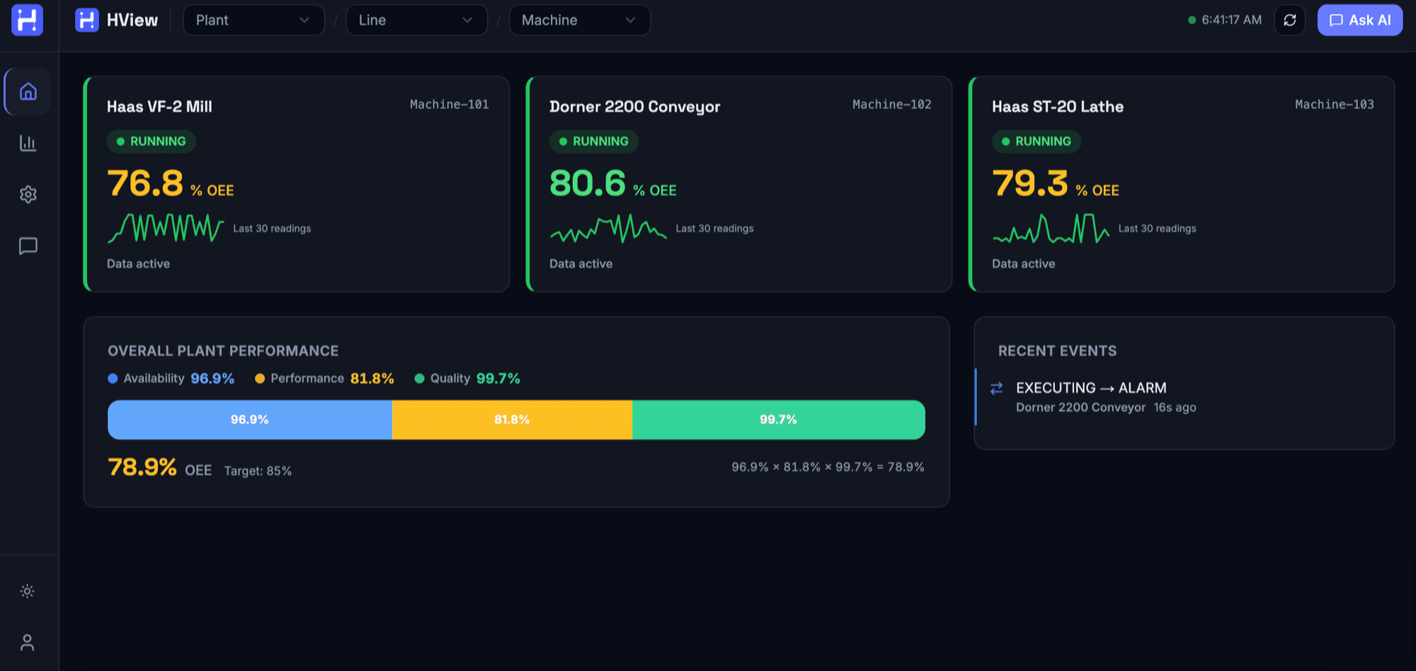Image resolution: width=1416 pixels, height=671 pixels.
Task: Click the top-left H logo tile
Action: pos(28,20)
